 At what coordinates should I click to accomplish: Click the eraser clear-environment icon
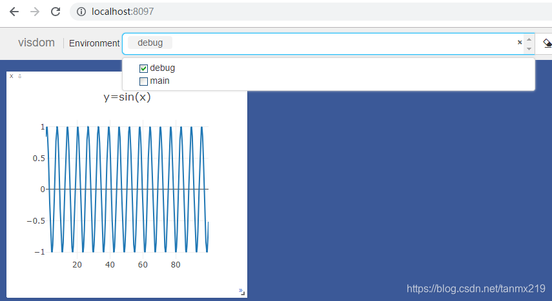547,43
